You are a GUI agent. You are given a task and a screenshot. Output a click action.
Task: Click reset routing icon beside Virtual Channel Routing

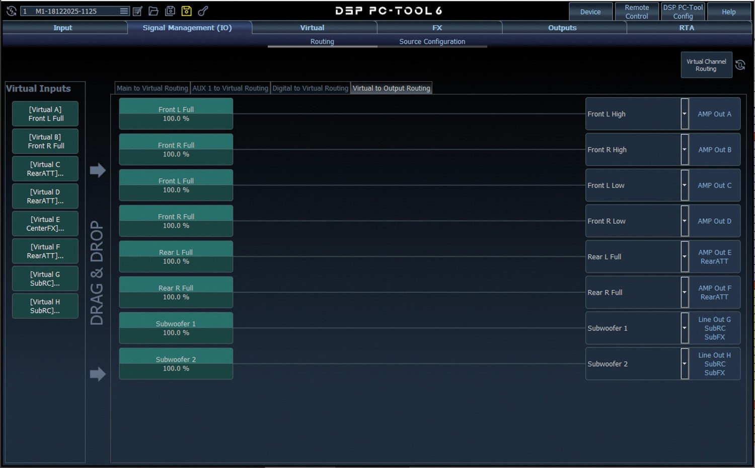click(740, 65)
